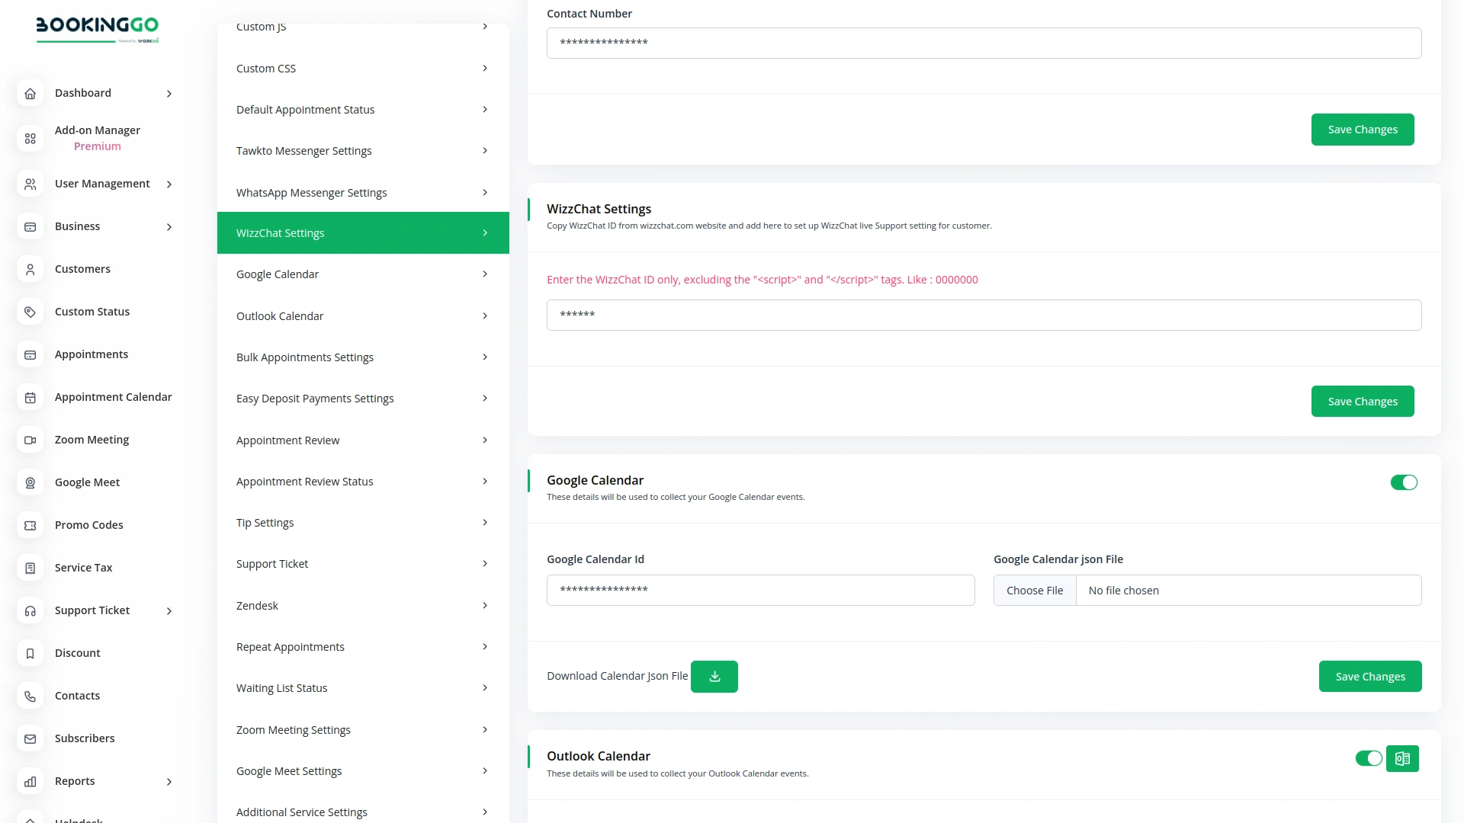This screenshot has height=823, width=1464.
Task: Click the Dashboard home icon
Action: pos(30,94)
